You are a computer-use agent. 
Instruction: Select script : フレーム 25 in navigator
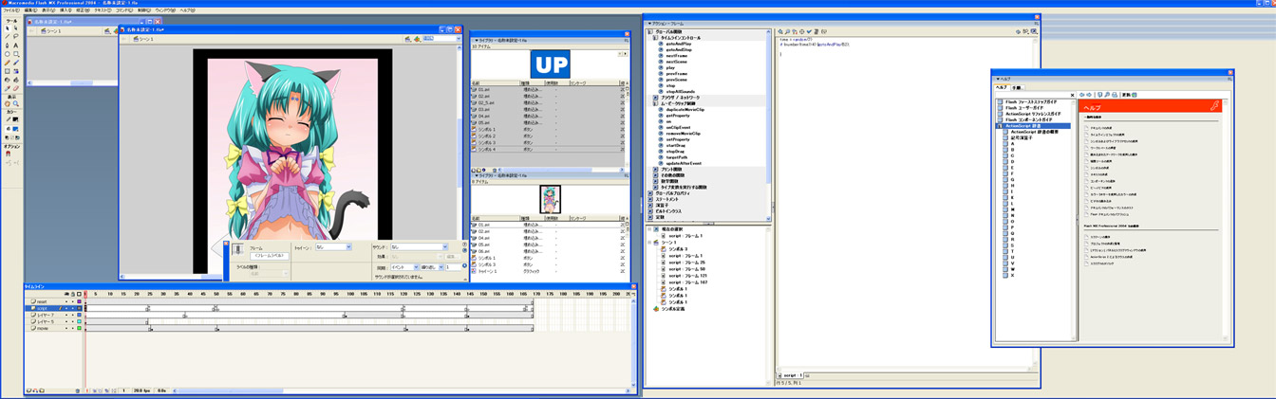coord(686,263)
